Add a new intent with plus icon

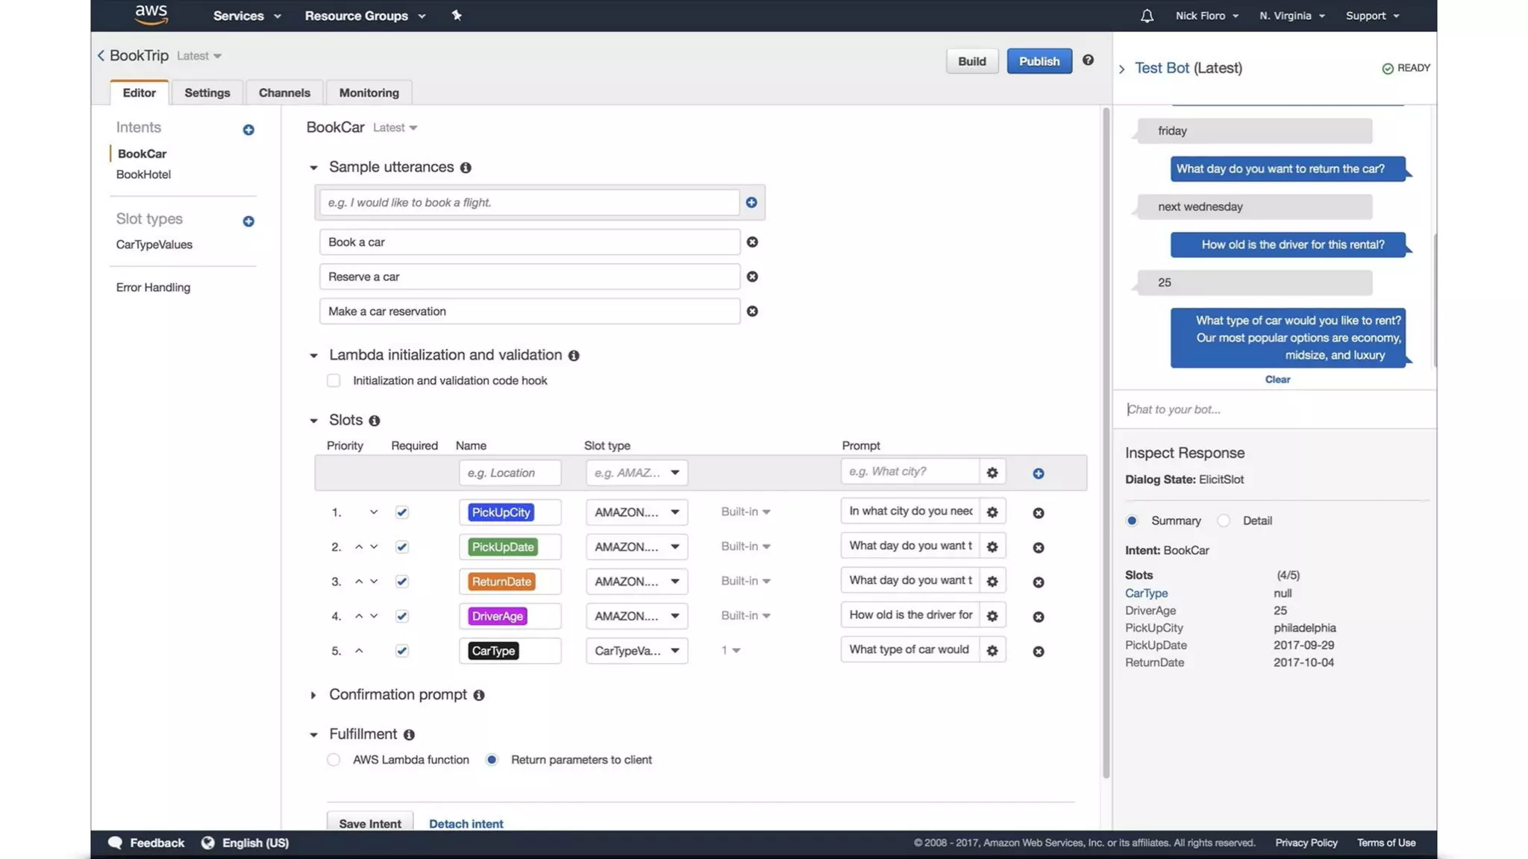248,130
